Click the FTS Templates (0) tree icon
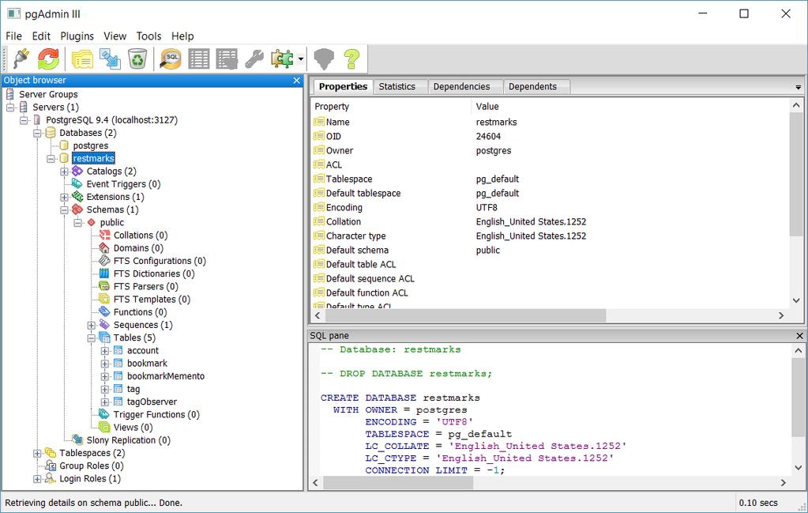 104,299
